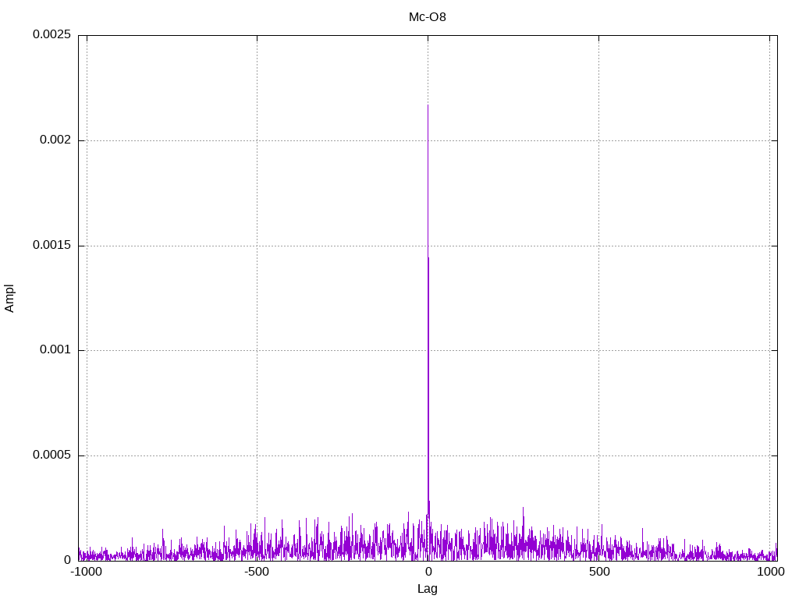This screenshot has width=799, height=599.
Task: Click the y-axis tick value 0.0015
Action: (51, 245)
